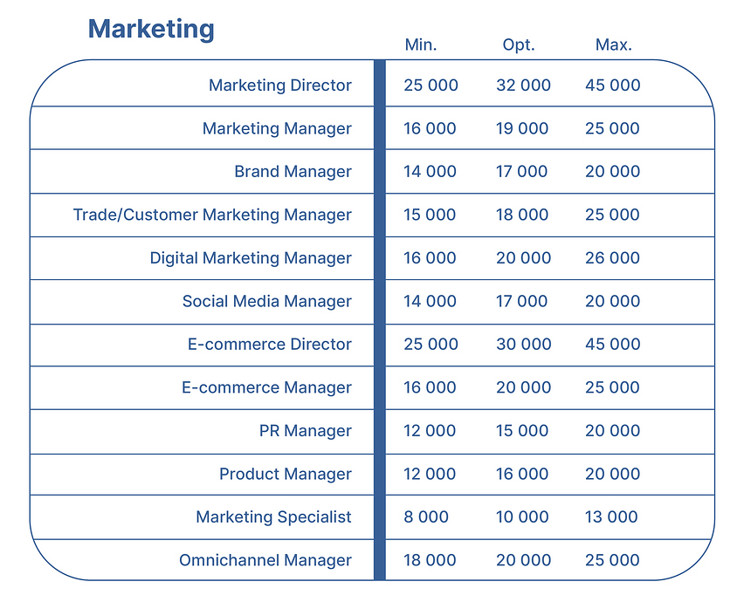
Task: Select the Max. column header
Action: 614,44
